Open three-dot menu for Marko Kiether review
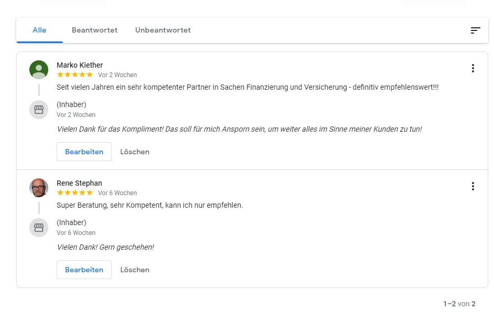This screenshot has height=320, width=494. click(x=472, y=68)
